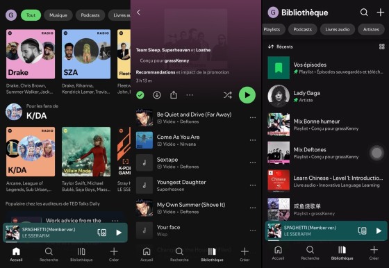
Task: Select Podcasts filter chip on Accueil screen
Action: [x=90, y=15]
